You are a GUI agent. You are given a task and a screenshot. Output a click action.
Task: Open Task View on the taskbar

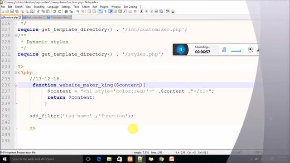[x=88, y=159]
